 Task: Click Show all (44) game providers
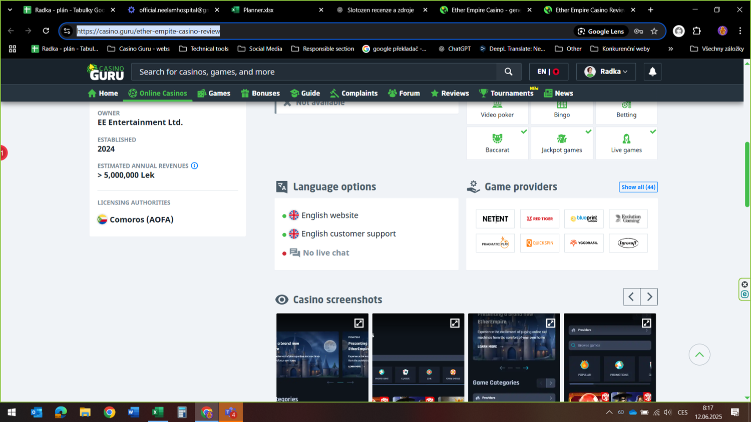pyautogui.click(x=638, y=187)
